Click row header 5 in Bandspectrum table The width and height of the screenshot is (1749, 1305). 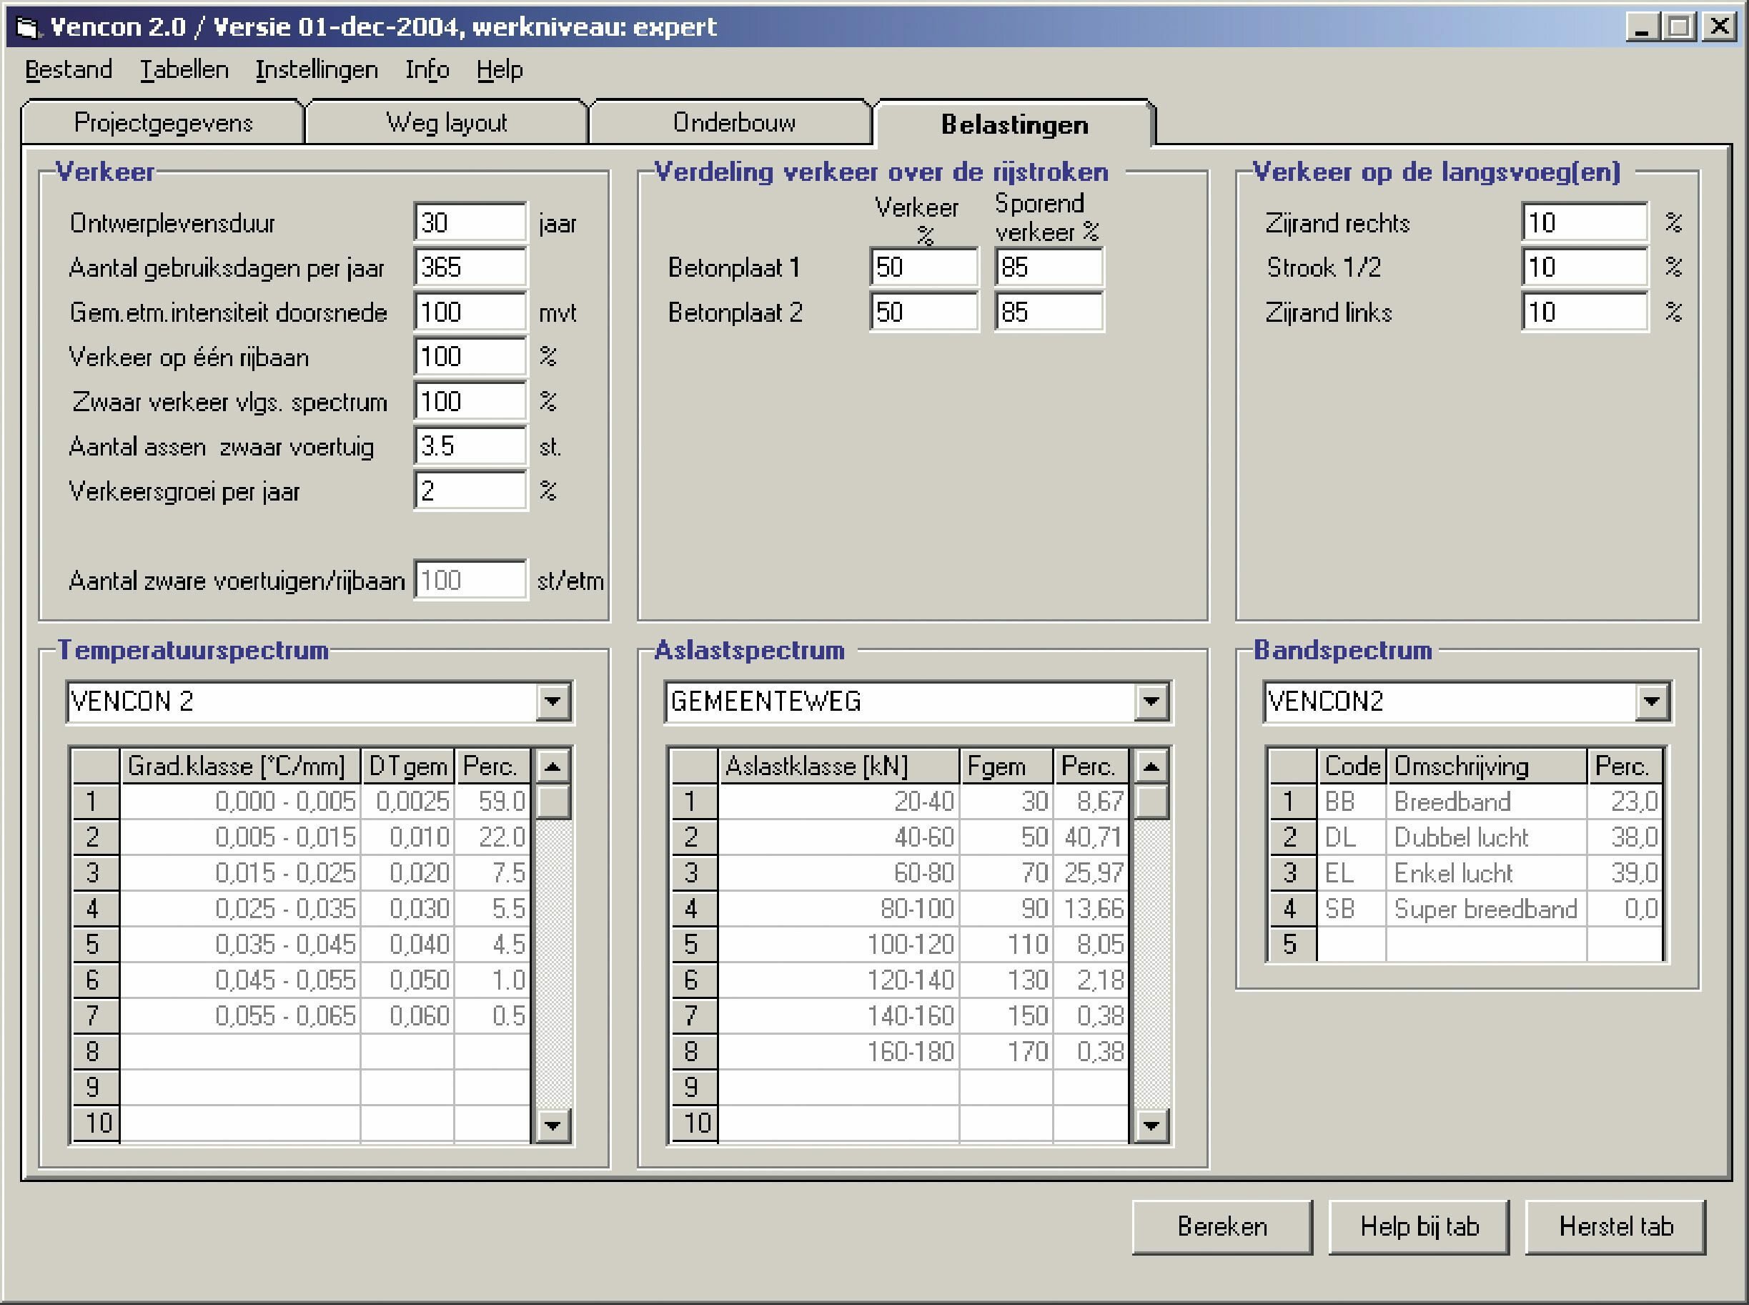pos(1292,944)
